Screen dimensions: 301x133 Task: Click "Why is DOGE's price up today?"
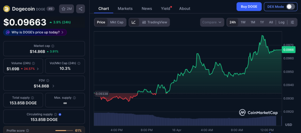coord(35,32)
